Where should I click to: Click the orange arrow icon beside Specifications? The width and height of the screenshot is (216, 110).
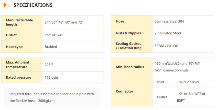5,5
